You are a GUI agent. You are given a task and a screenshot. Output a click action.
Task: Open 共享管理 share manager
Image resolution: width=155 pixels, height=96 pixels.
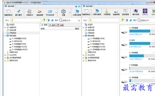point(107,12)
